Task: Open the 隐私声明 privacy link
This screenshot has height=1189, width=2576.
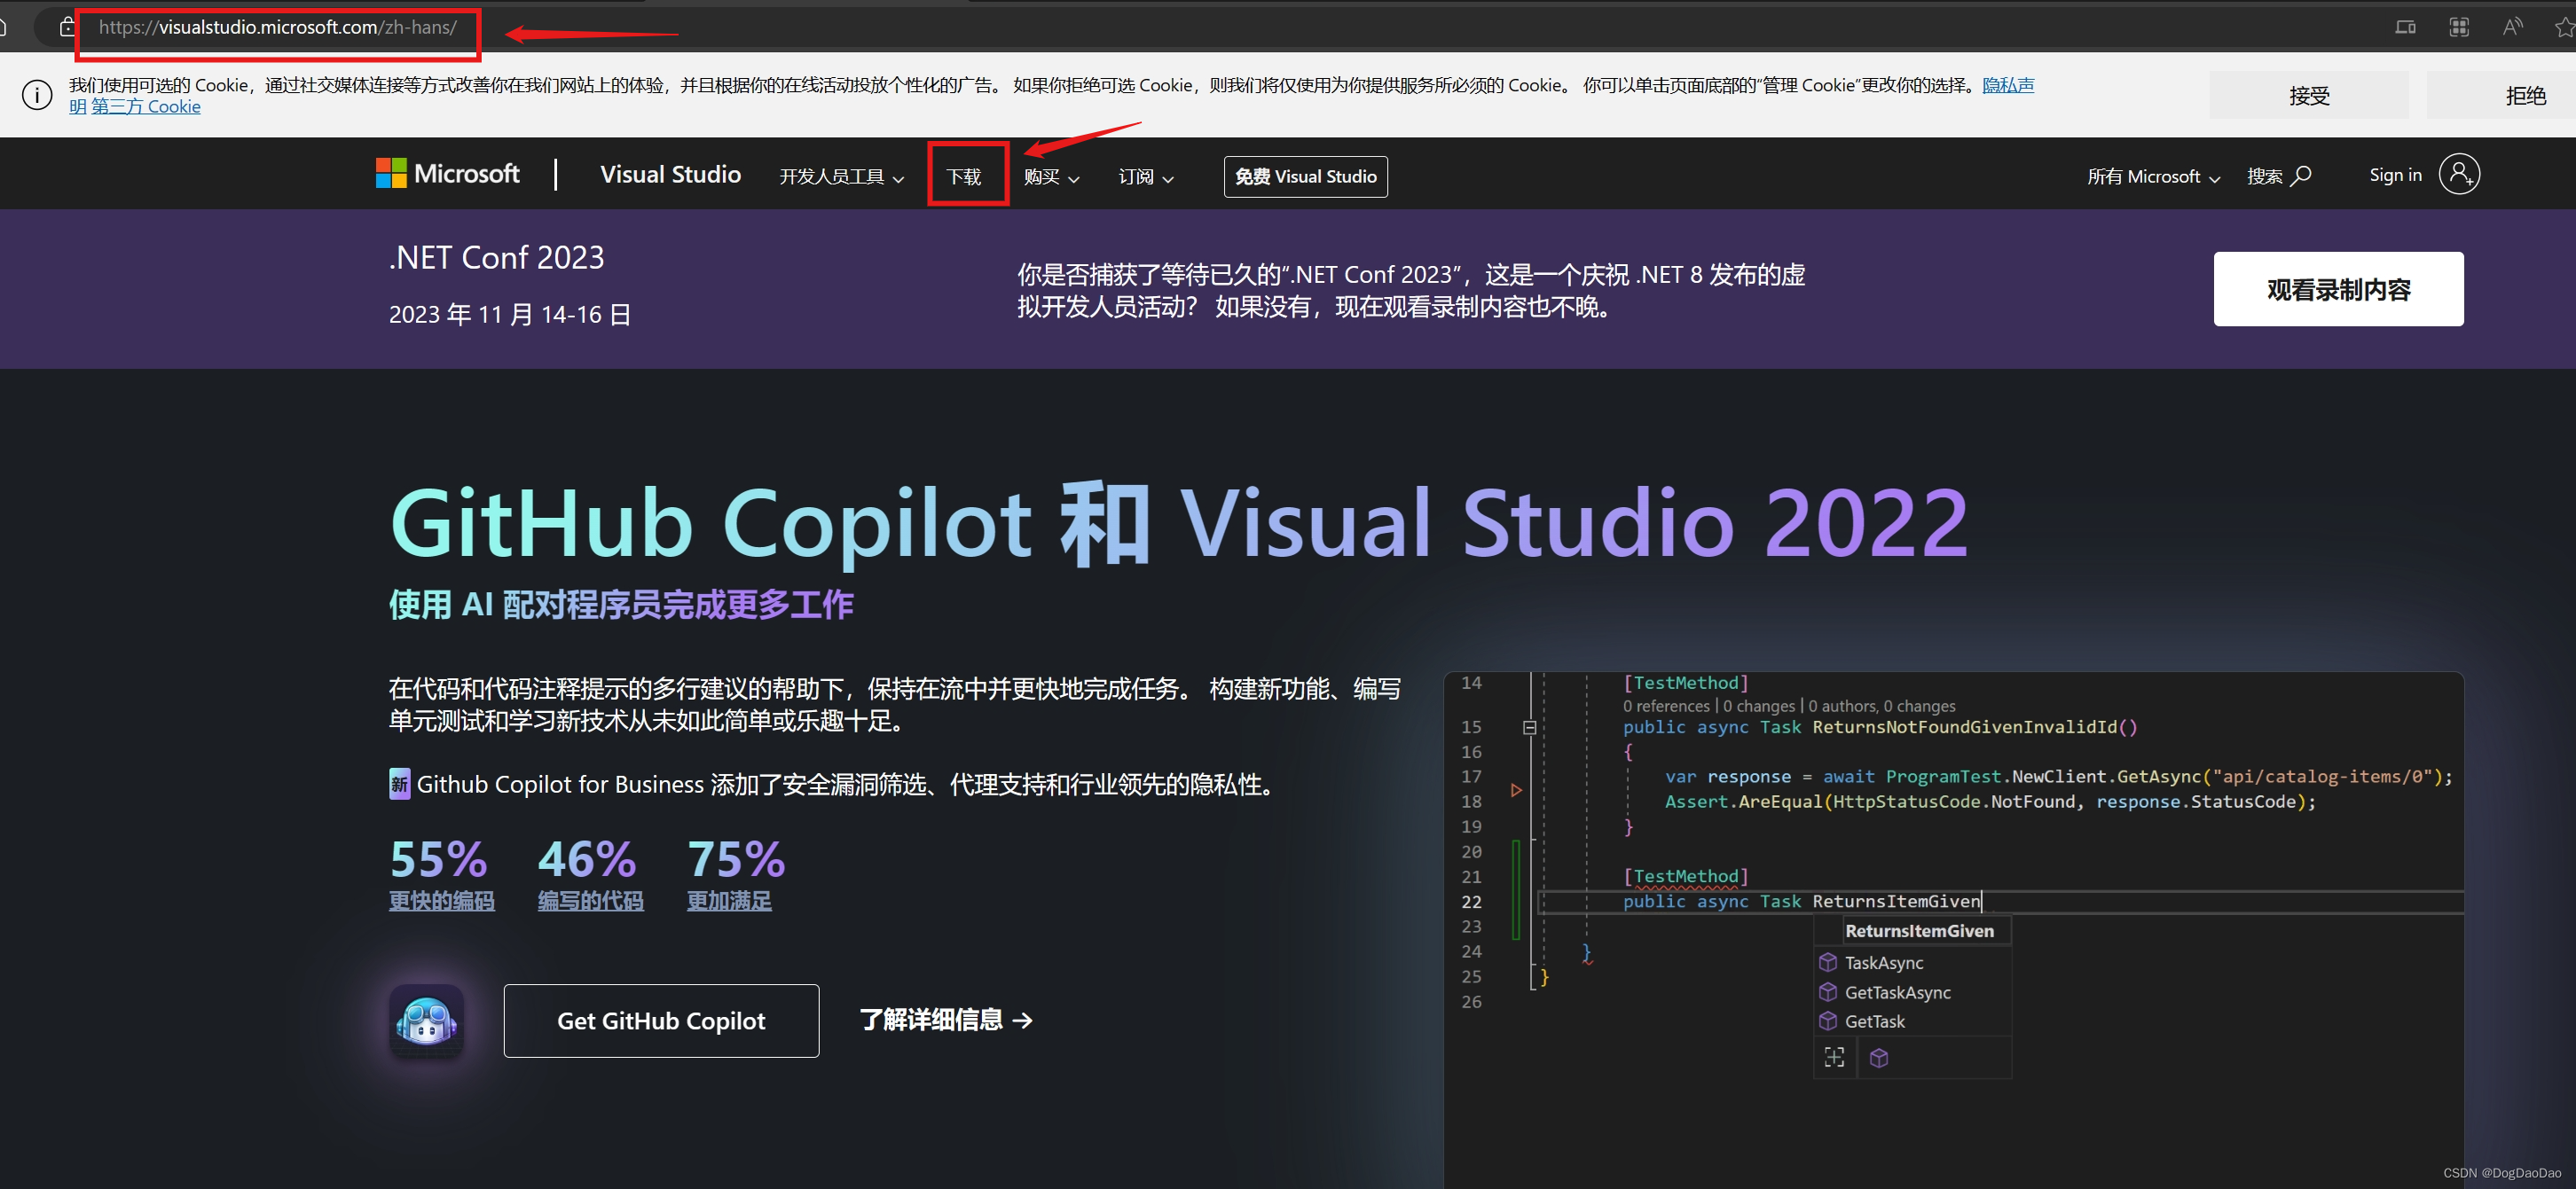Action: click(2007, 85)
